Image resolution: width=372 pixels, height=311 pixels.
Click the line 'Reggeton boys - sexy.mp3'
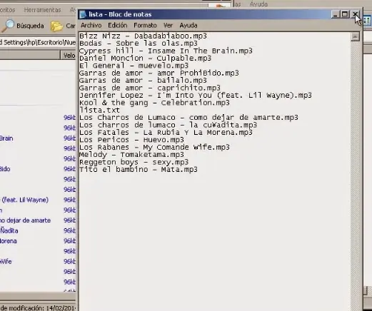134,162
